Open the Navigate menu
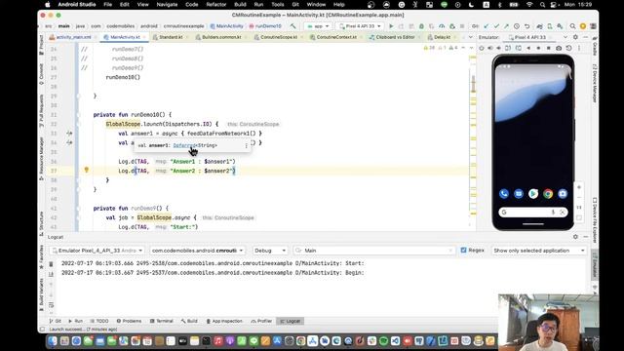Viewport: 624px width, 351px height. point(167,4)
